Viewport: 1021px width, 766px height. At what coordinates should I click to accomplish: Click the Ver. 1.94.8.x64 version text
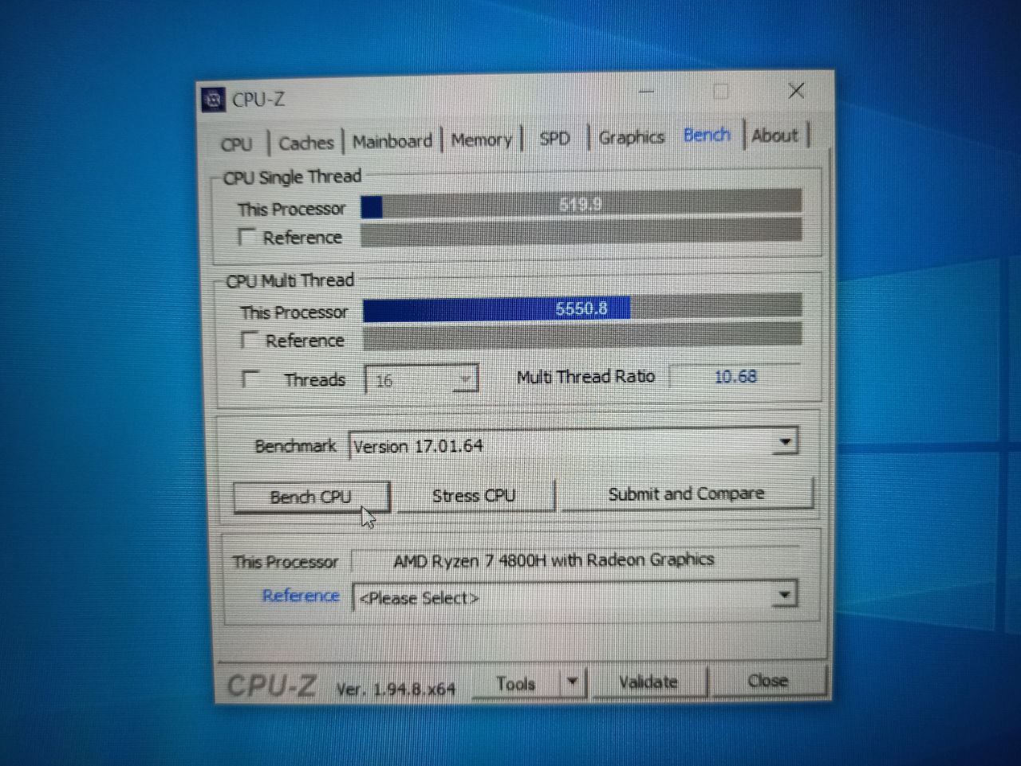click(x=396, y=689)
